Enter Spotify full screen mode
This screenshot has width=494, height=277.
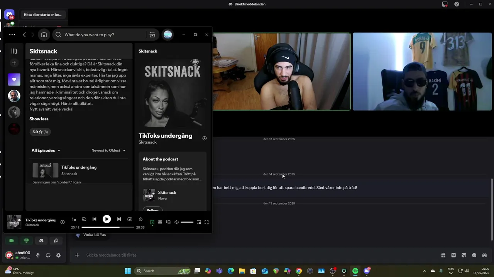(206, 222)
